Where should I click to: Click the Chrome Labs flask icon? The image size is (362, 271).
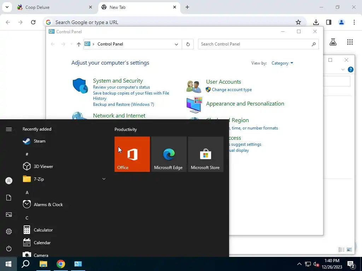(333, 42)
